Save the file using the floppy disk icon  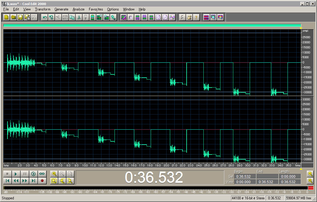click(x=20, y=17)
